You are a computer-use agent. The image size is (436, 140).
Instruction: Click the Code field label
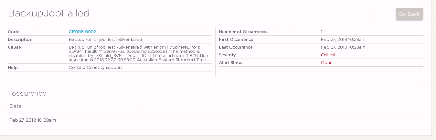14,32
